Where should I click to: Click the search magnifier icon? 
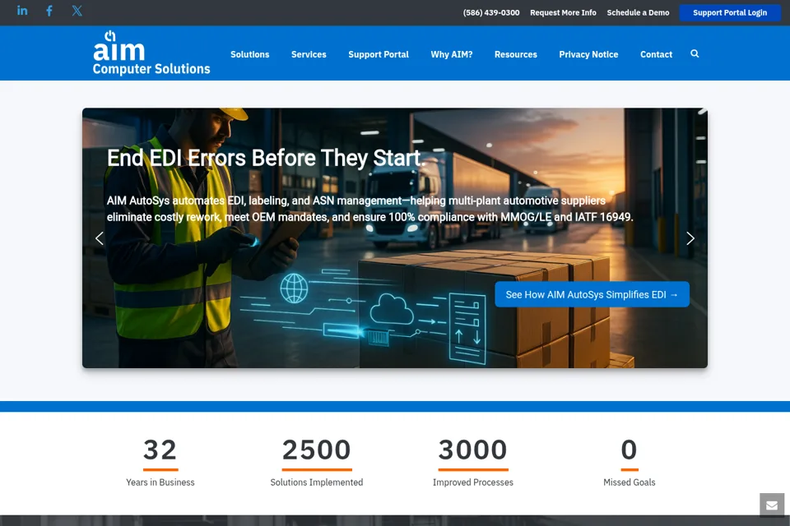coord(695,53)
